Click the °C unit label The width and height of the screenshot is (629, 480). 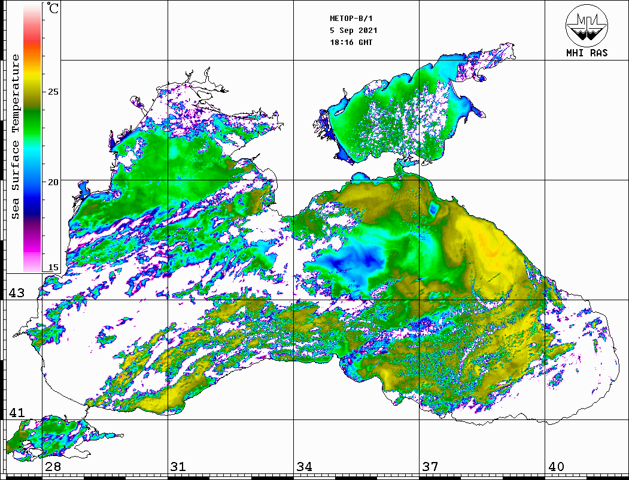(x=53, y=8)
